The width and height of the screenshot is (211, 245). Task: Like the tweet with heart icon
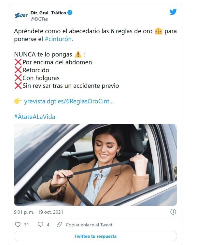point(18,224)
